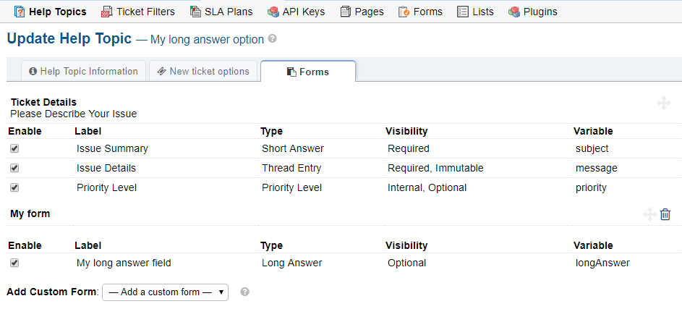Click the 'subject' variable cell

pos(592,148)
